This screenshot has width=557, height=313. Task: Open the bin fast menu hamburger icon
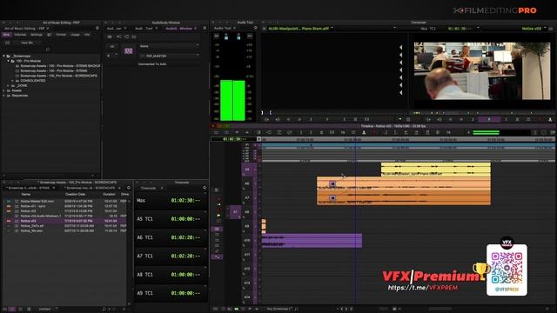click(x=4, y=310)
